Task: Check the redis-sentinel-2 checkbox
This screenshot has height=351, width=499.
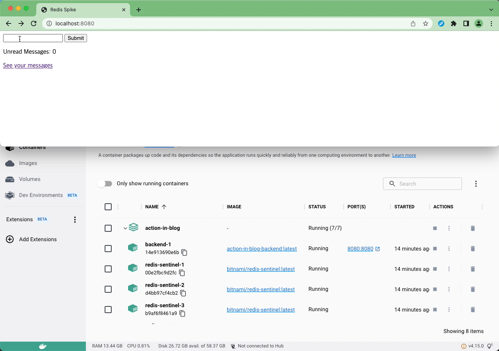Action: 108,289
